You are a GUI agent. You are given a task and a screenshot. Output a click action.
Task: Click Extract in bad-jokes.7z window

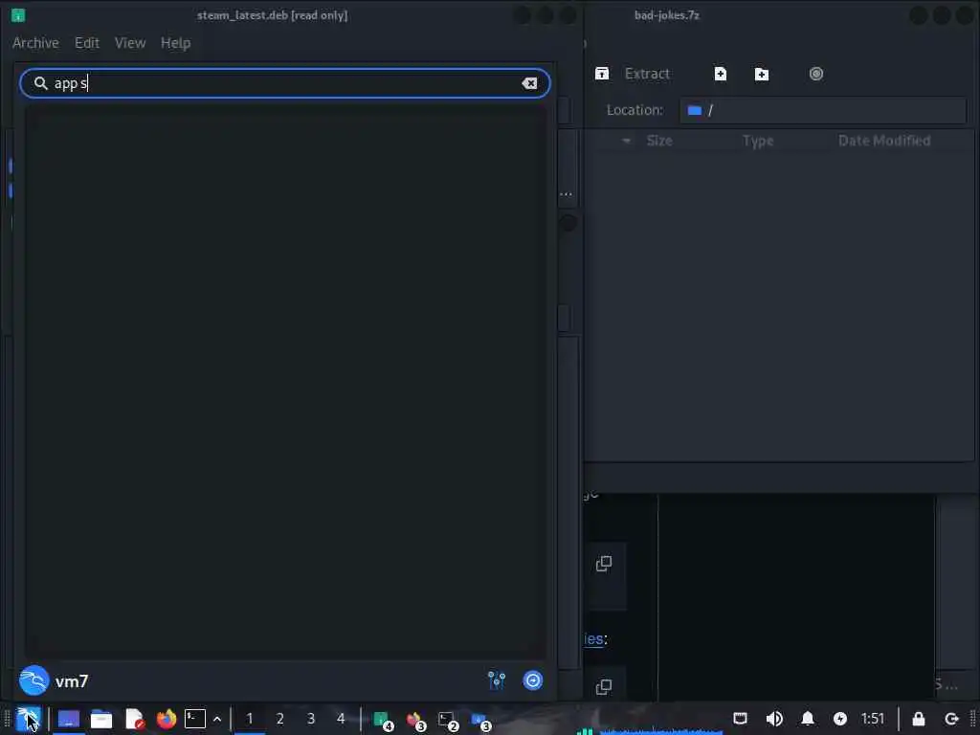coord(647,74)
